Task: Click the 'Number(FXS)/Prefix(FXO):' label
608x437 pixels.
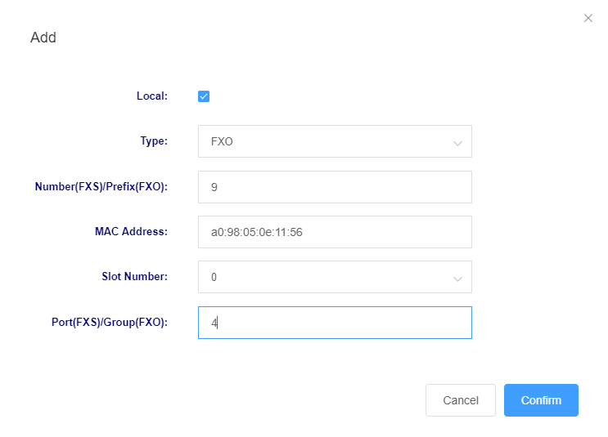Action: point(101,186)
